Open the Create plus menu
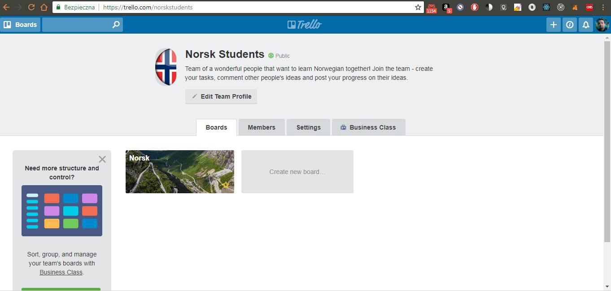The height and width of the screenshot is (291, 611). pyautogui.click(x=554, y=25)
